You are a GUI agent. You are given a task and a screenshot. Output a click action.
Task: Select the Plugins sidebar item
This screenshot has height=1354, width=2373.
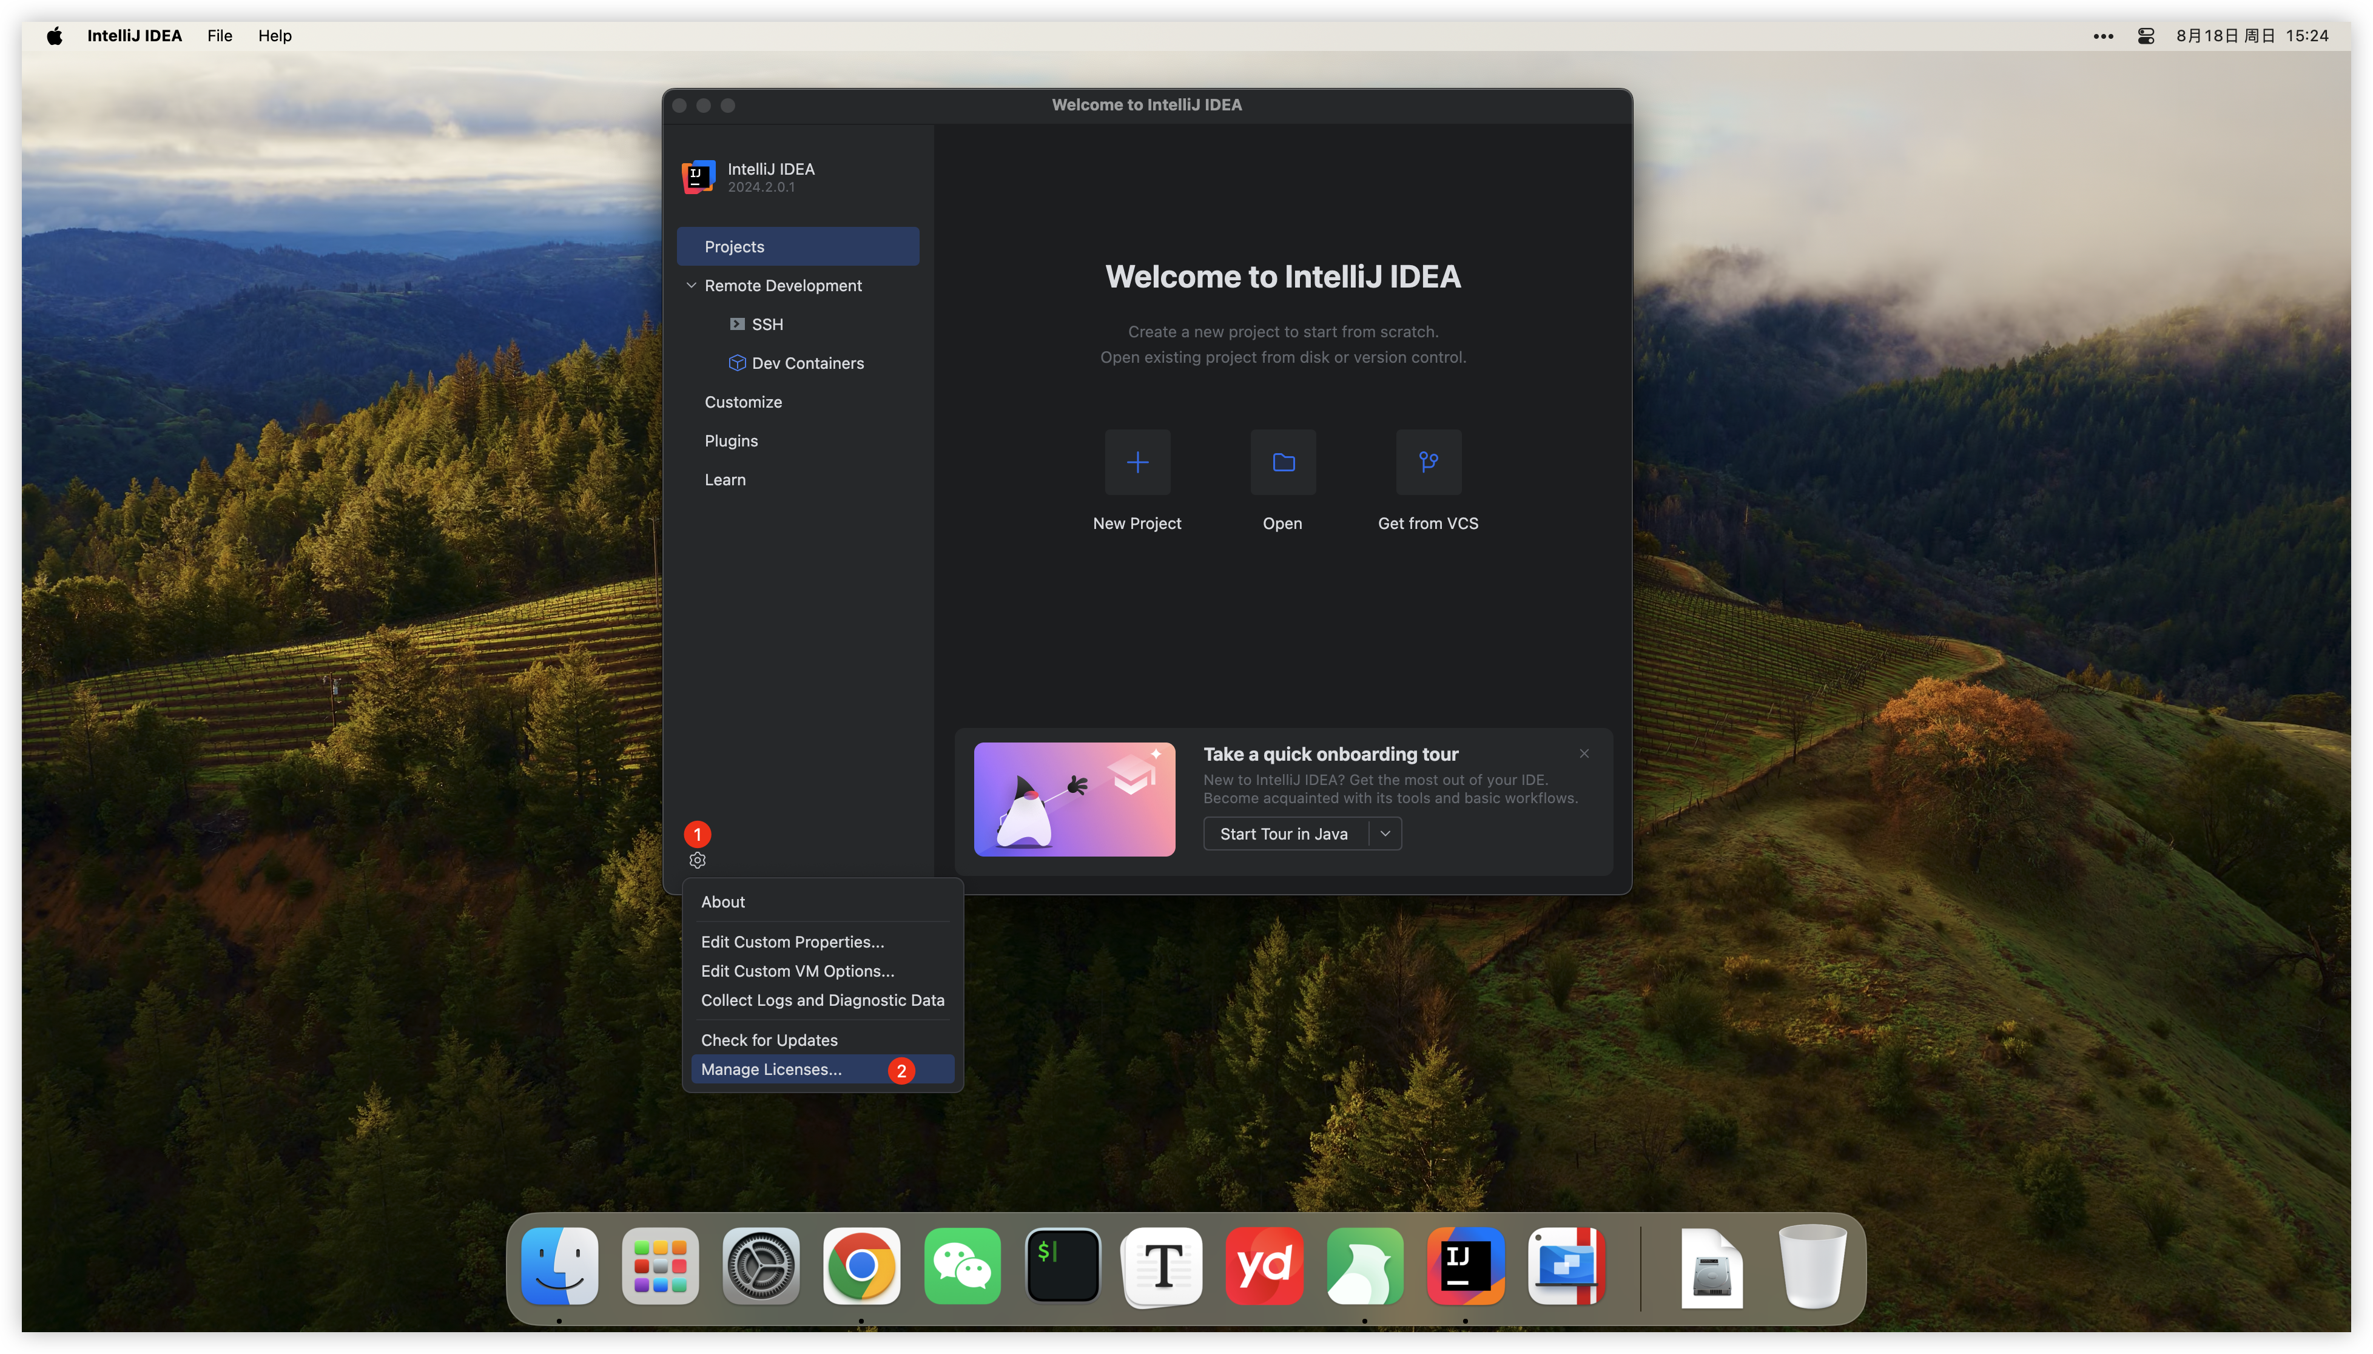[x=731, y=441]
